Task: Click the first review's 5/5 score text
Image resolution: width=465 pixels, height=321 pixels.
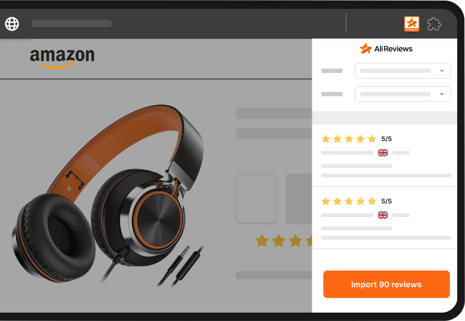Action: click(x=386, y=139)
